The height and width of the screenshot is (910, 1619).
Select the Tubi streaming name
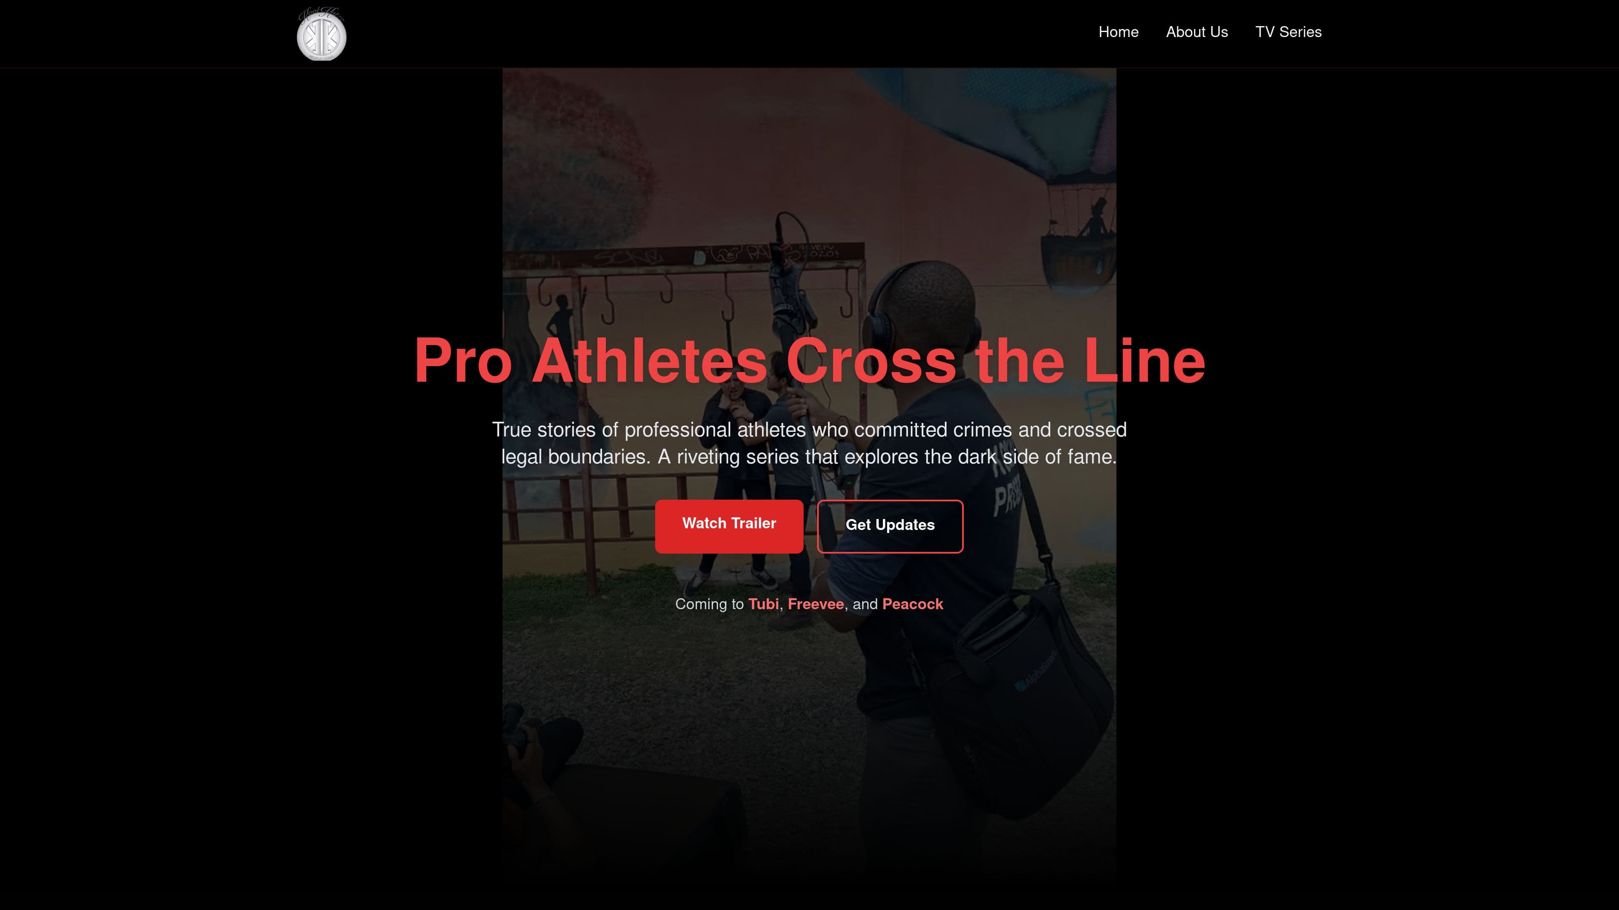pos(763,604)
